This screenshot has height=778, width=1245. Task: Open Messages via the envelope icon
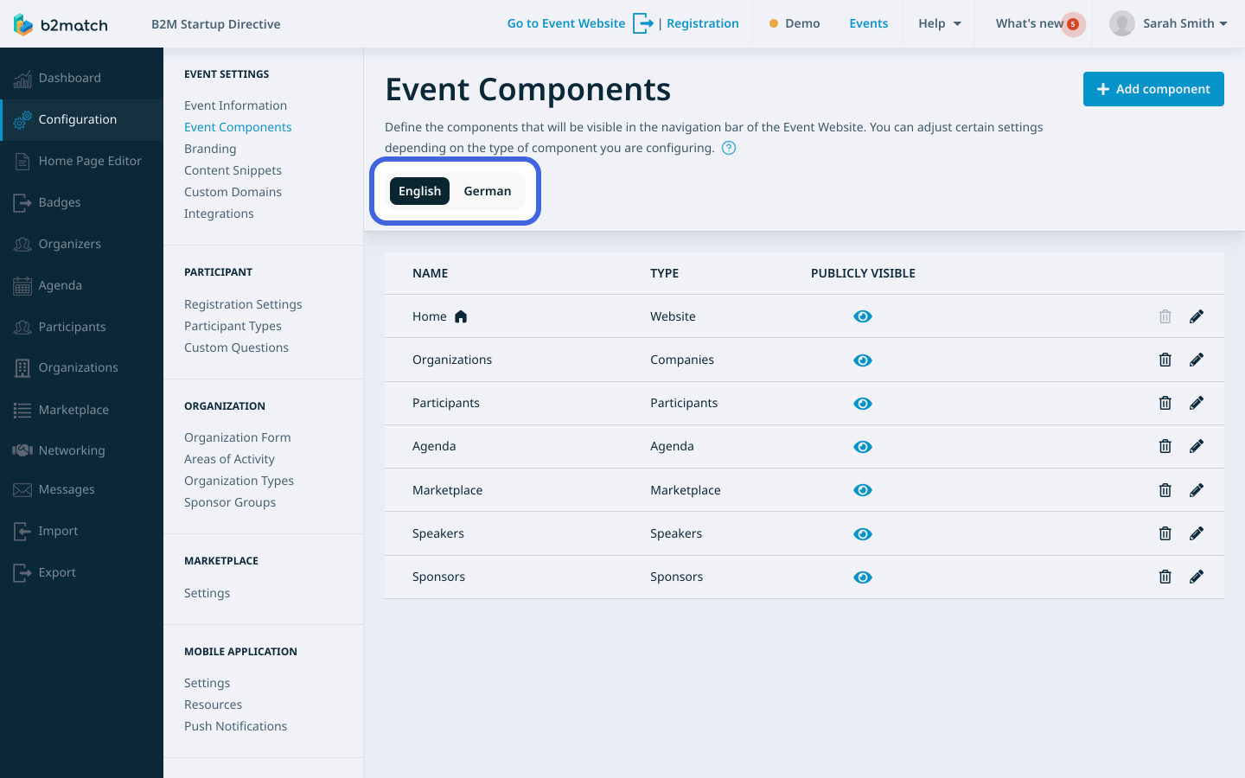pyautogui.click(x=21, y=489)
